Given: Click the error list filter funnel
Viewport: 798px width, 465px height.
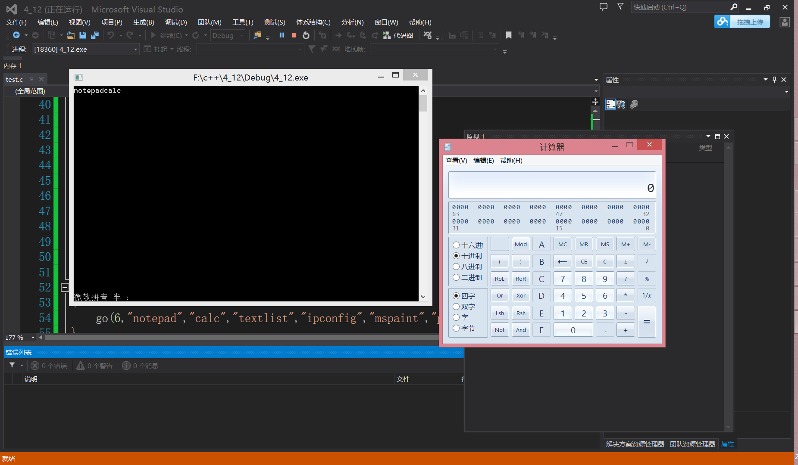Looking at the screenshot, I should [12, 366].
